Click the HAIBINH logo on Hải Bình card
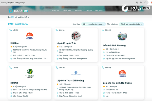The height and width of the screenshot is (101, 152). 30,36
